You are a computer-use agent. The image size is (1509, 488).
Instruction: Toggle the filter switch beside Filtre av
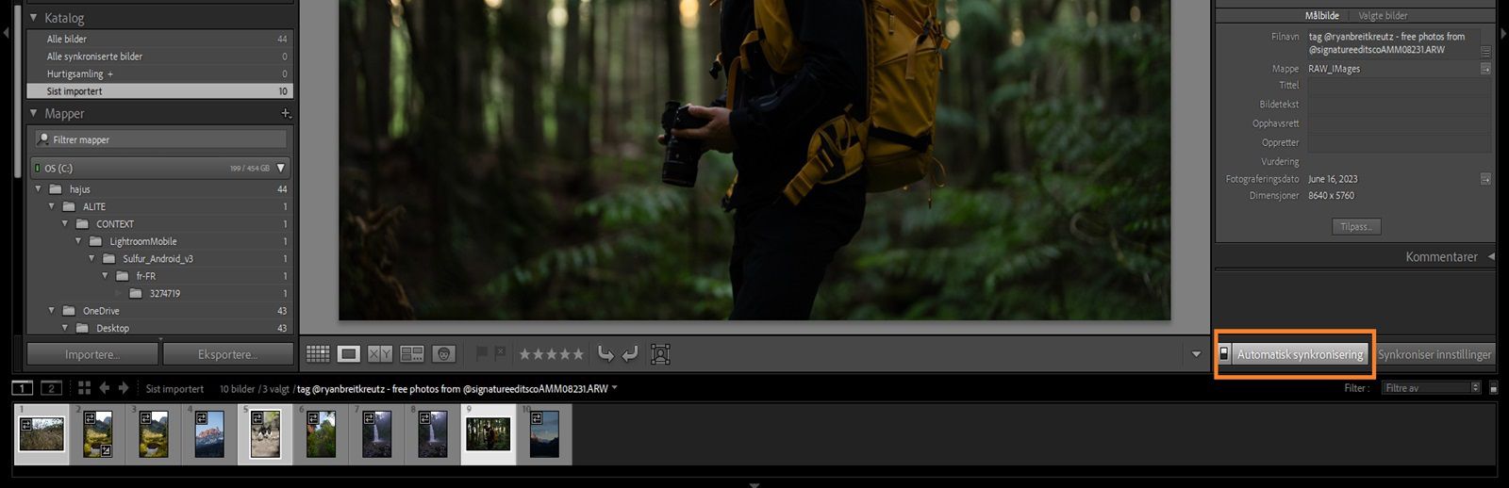1493,388
